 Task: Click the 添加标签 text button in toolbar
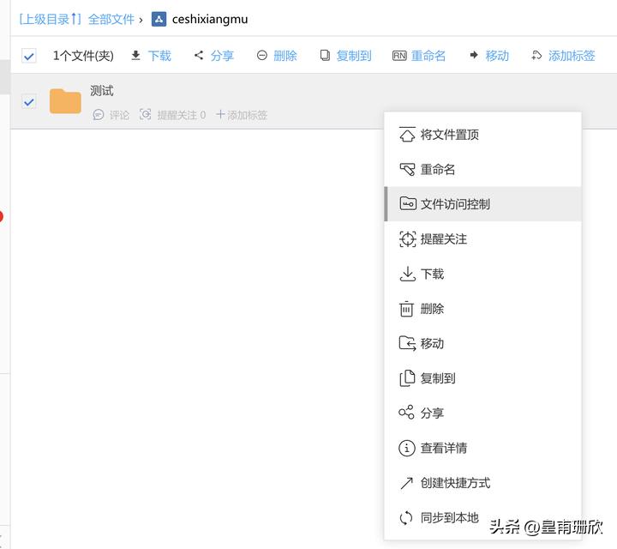coord(572,56)
